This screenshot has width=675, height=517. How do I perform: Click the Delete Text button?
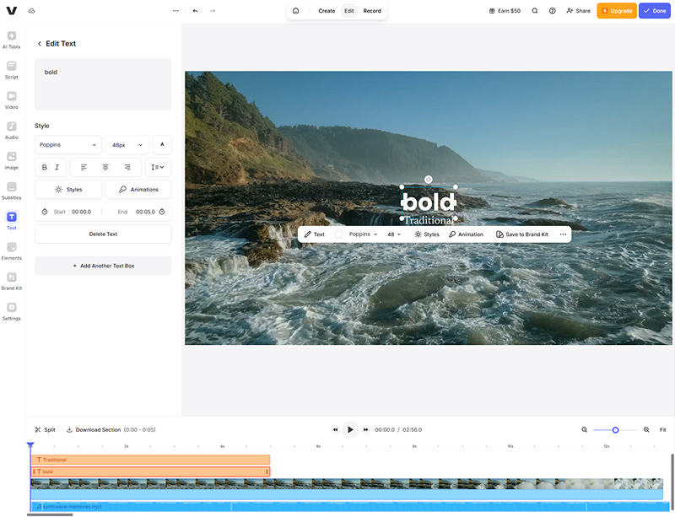pos(103,234)
